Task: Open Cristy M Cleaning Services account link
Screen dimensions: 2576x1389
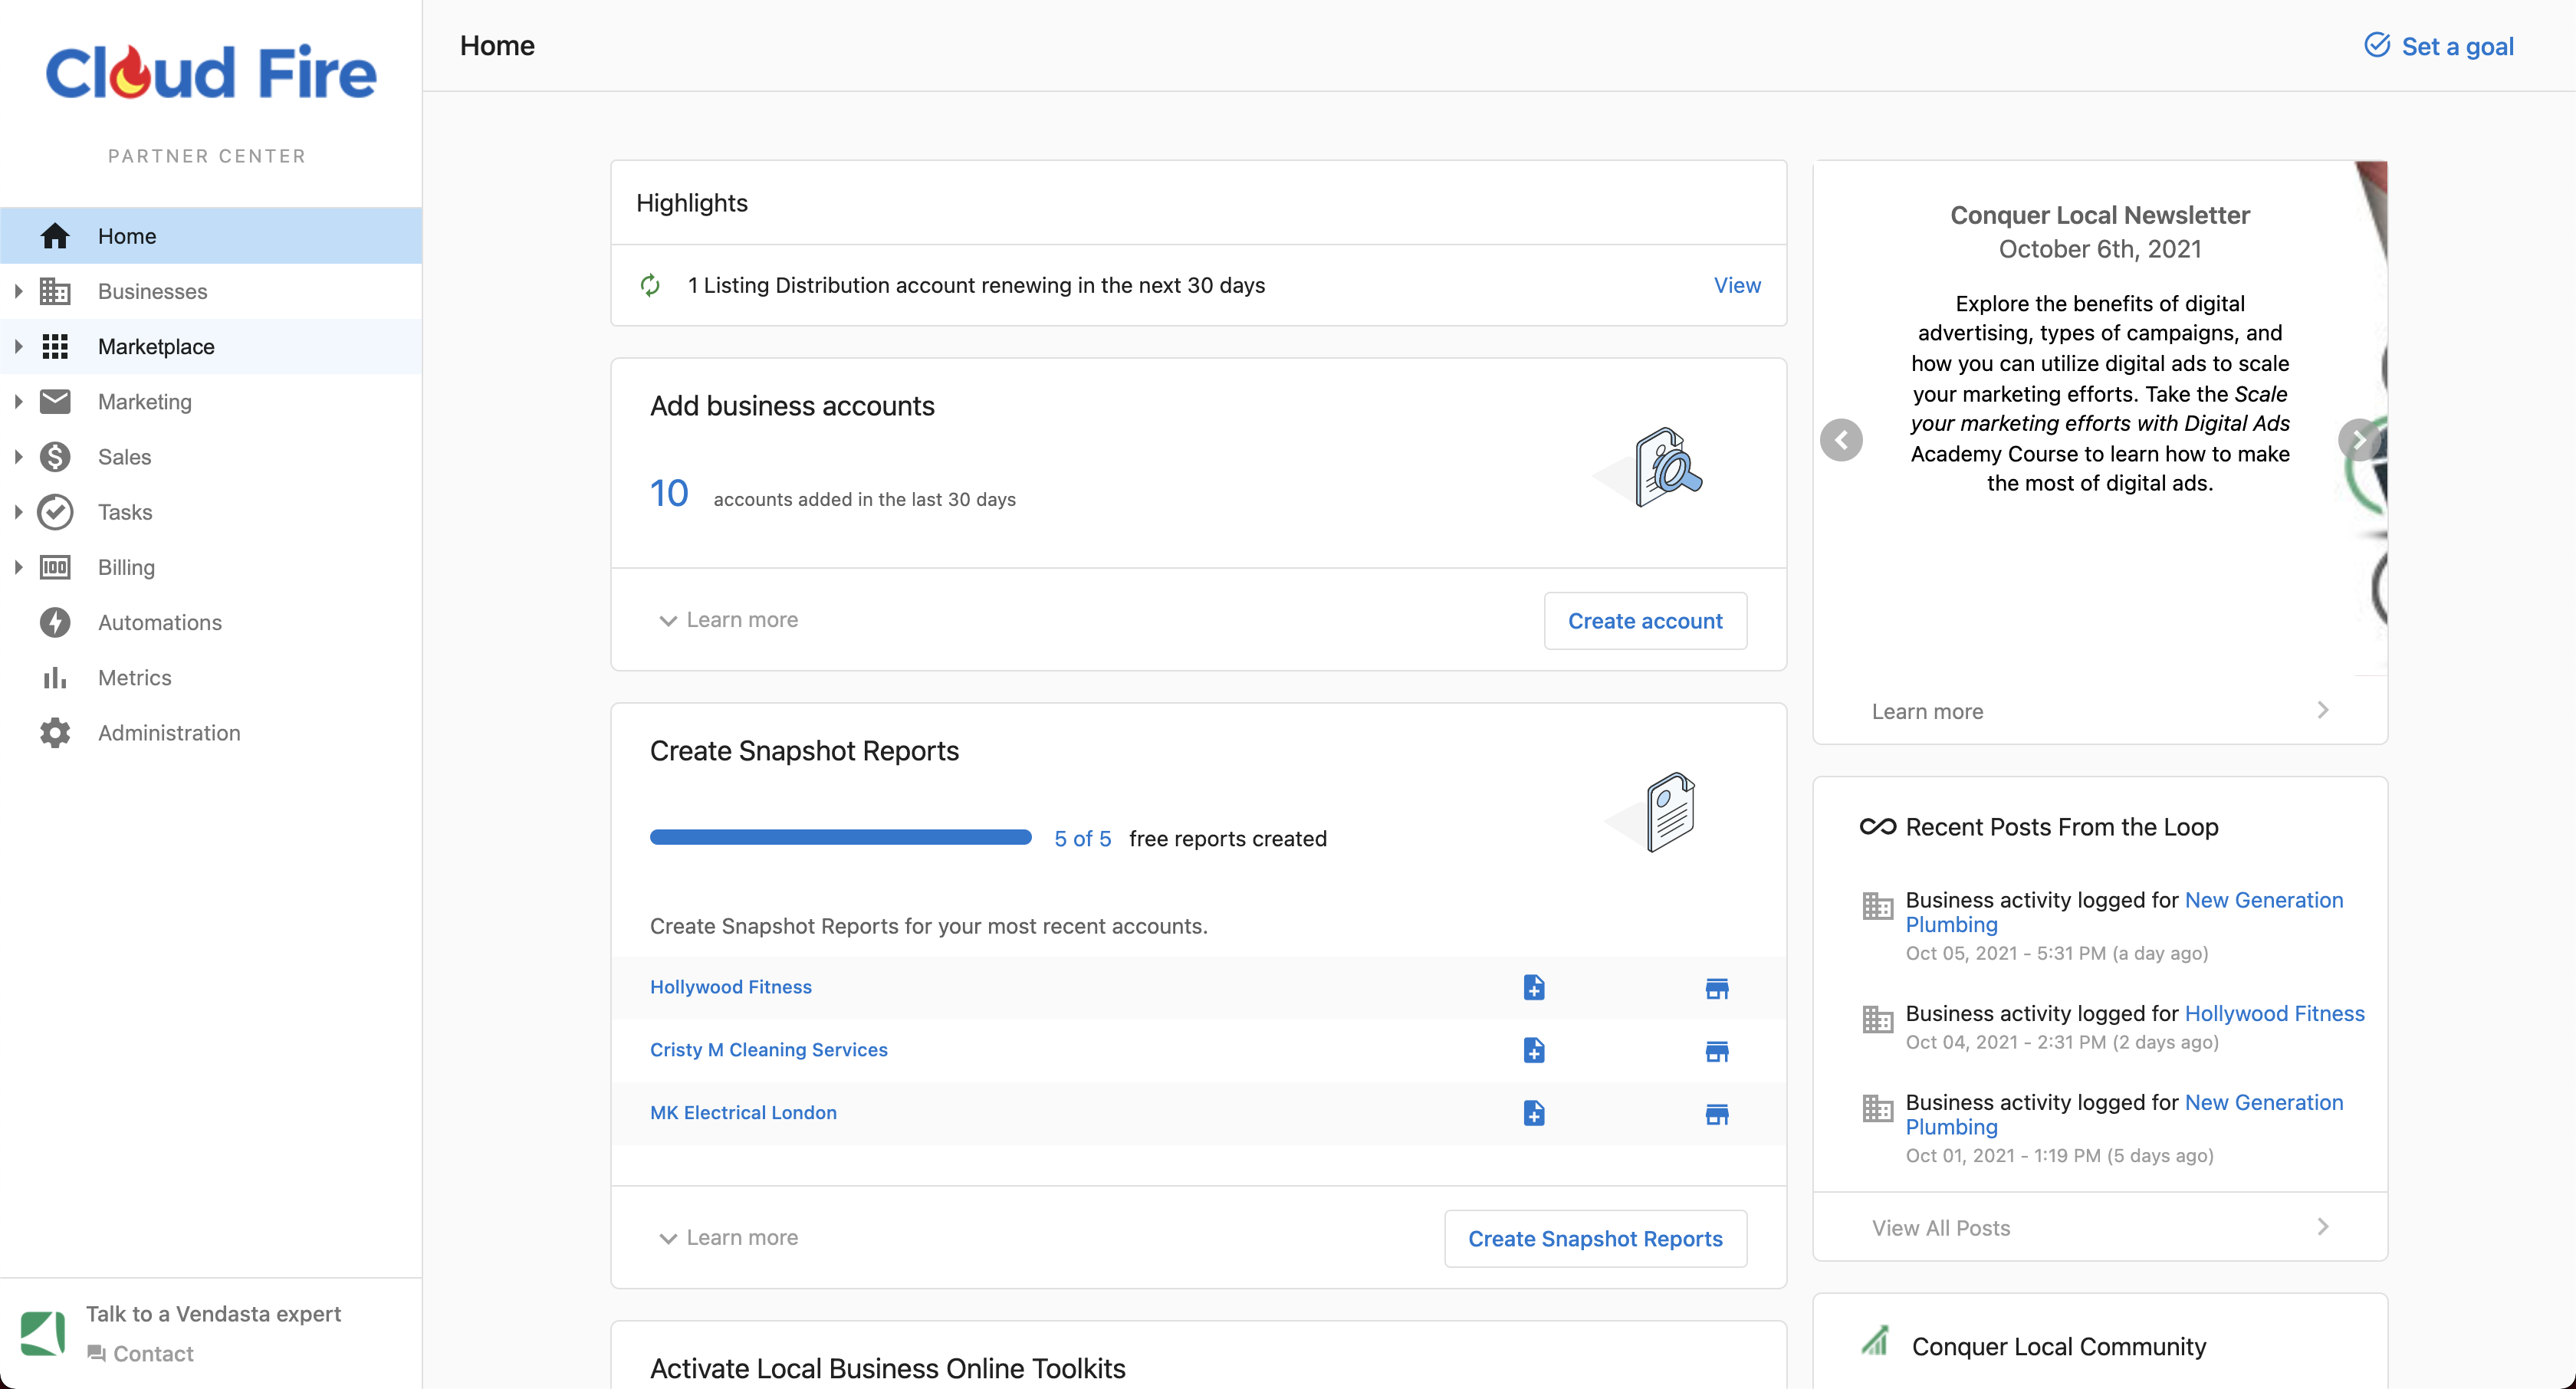Action: (x=769, y=1050)
